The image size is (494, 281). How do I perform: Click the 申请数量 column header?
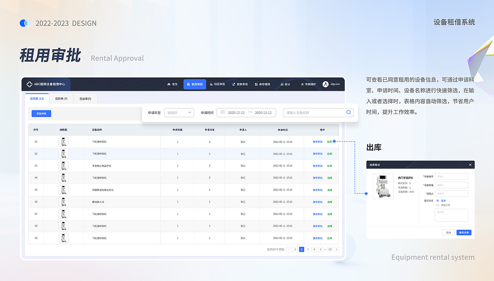[x=178, y=130]
